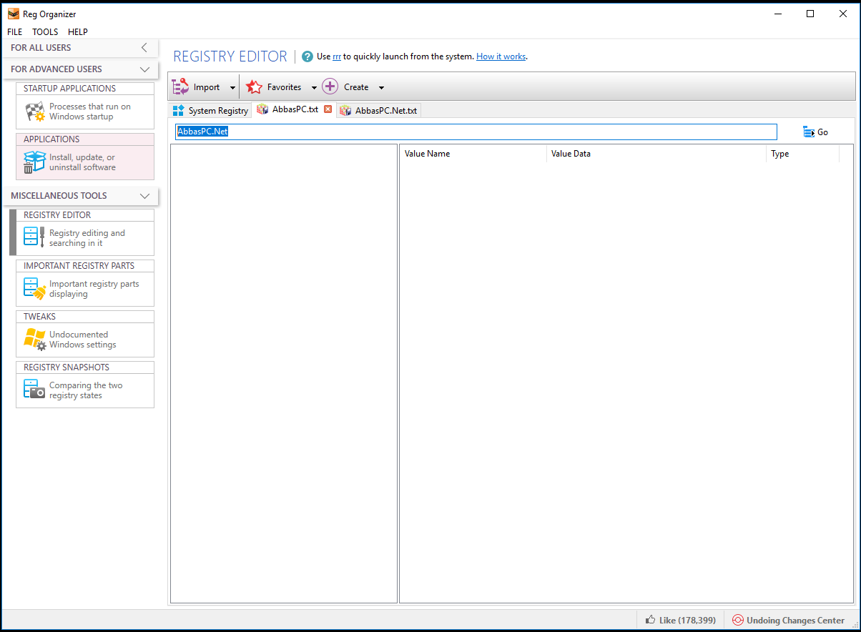The width and height of the screenshot is (861, 632).
Task: Open the 'How it works' link
Action: [x=501, y=56]
